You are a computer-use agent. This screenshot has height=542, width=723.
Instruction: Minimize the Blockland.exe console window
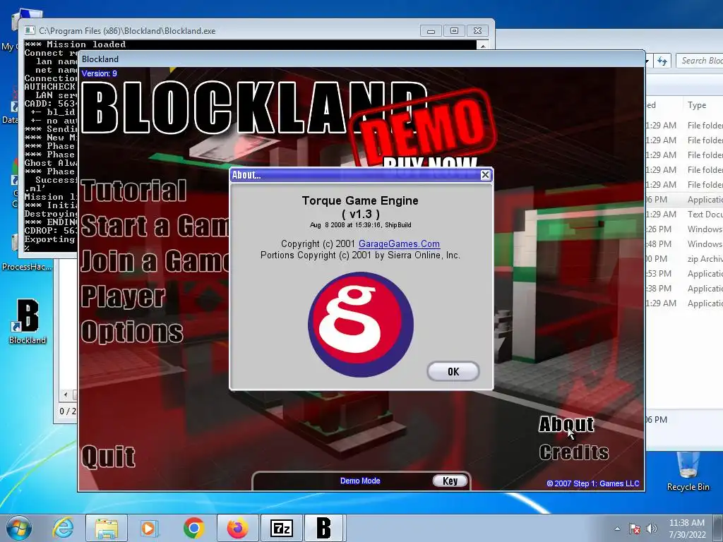pyautogui.click(x=431, y=31)
